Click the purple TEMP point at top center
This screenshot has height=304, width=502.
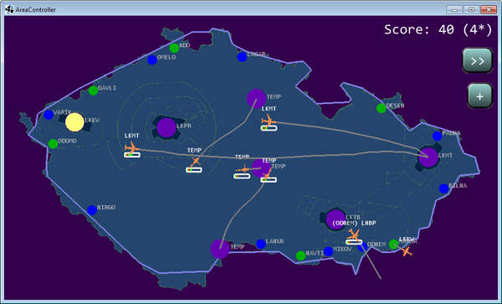[x=257, y=98]
